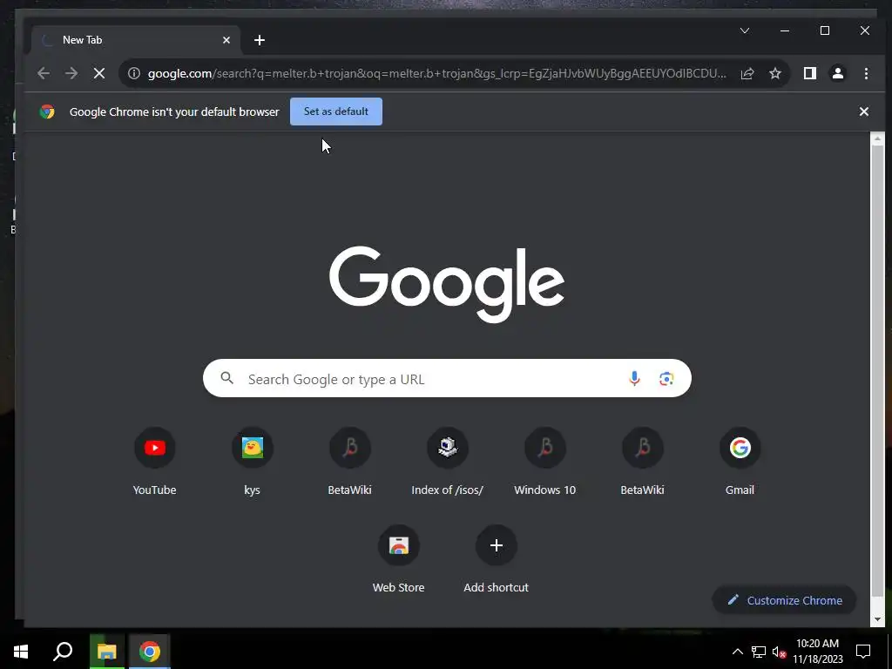Viewport: 892px width, 669px height.
Task: Click the address bar URL
Action: click(437, 73)
